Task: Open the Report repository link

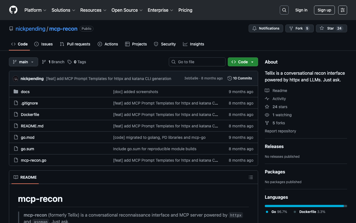Action: (280, 131)
